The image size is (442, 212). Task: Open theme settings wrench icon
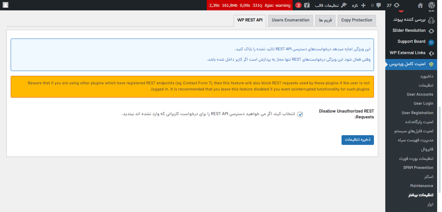click(344, 5)
